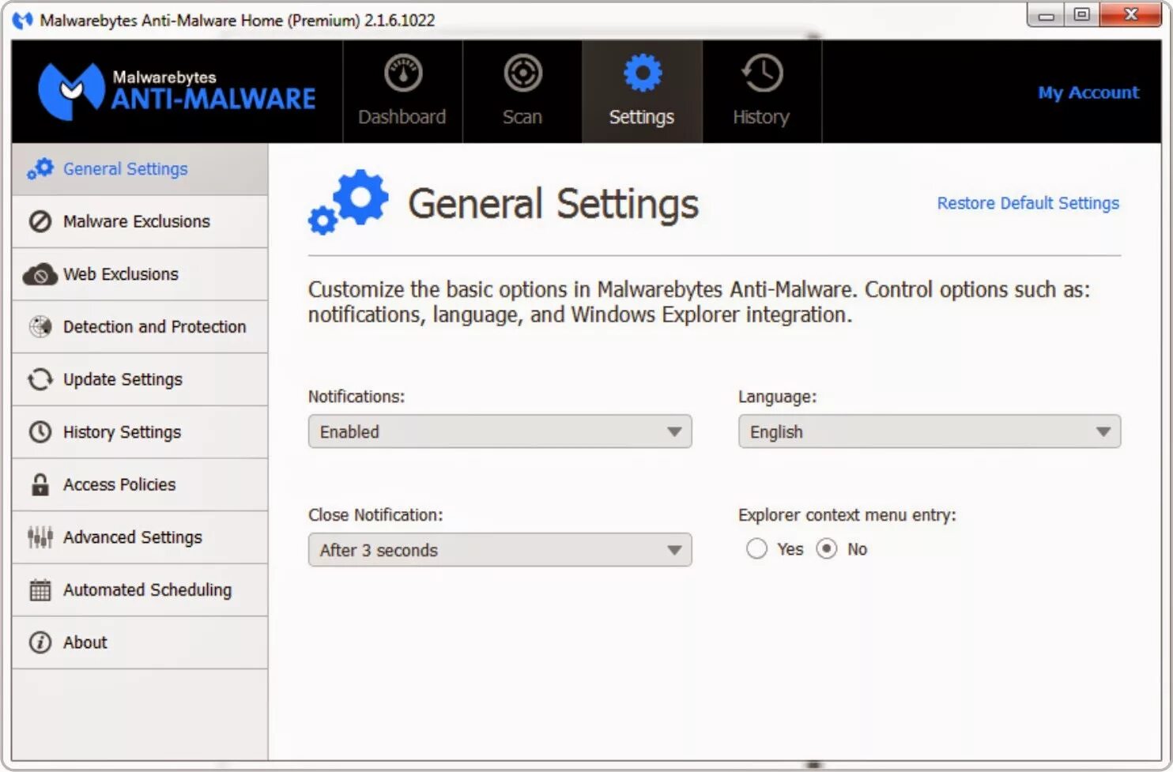Click the History Settings clock icon
The width and height of the screenshot is (1173, 772).
click(x=40, y=431)
